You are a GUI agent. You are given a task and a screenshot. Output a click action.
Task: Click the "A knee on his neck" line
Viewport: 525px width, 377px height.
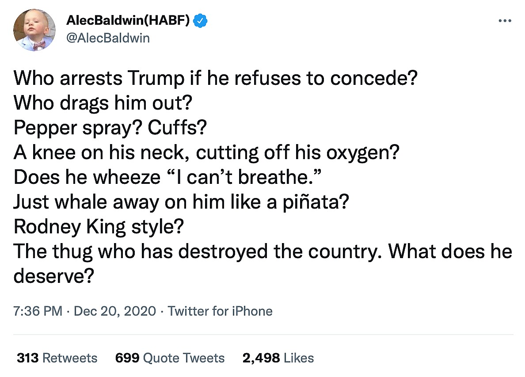click(206, 152)
